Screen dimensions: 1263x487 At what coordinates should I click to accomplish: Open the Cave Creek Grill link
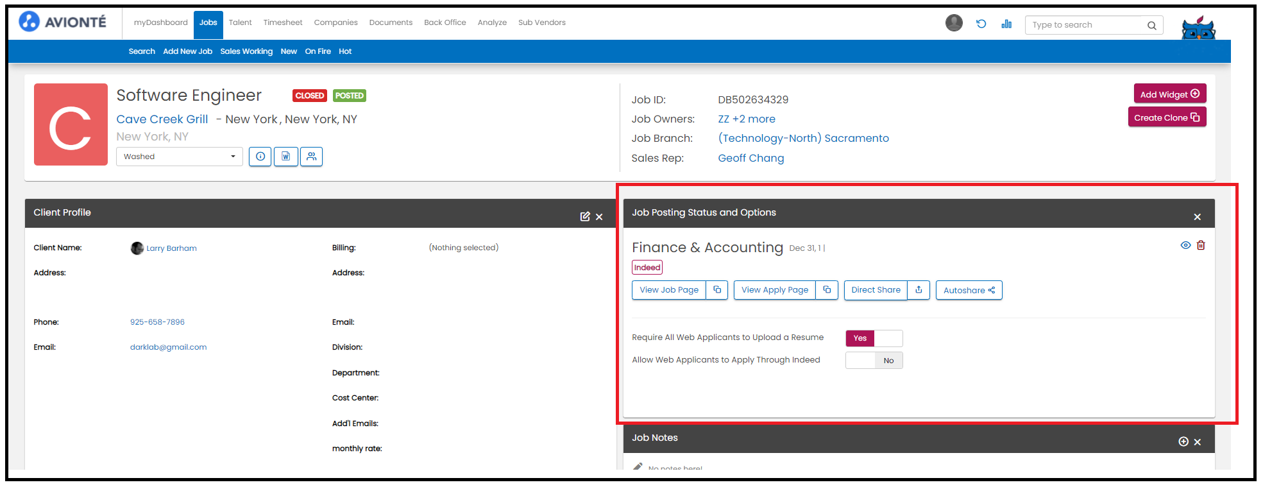[x=162, y=119]
